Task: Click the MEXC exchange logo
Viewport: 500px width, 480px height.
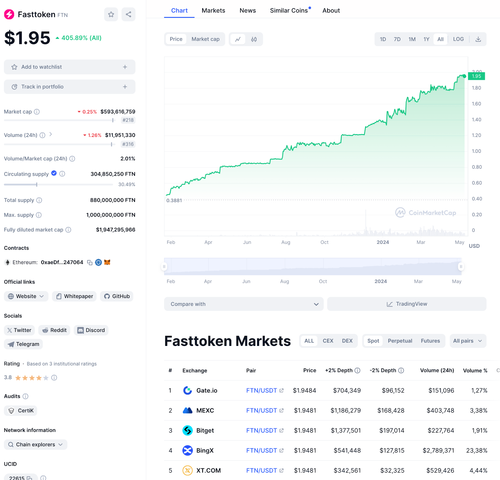Action: (187, 411)
